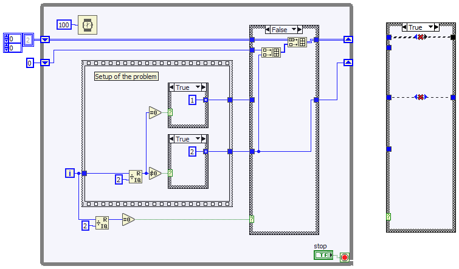Click the top right shift register on the while loop
459x269 pixels.
348,39
